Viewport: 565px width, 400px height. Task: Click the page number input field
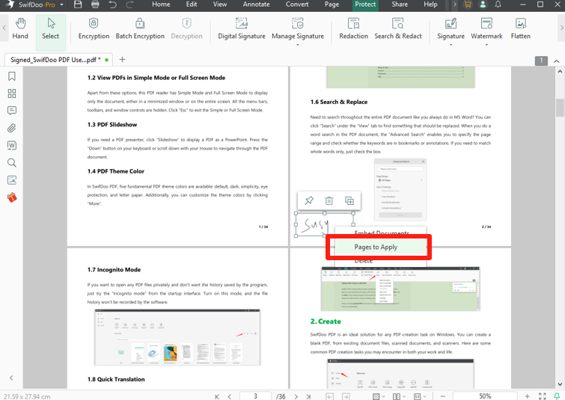tap(255, 396)
